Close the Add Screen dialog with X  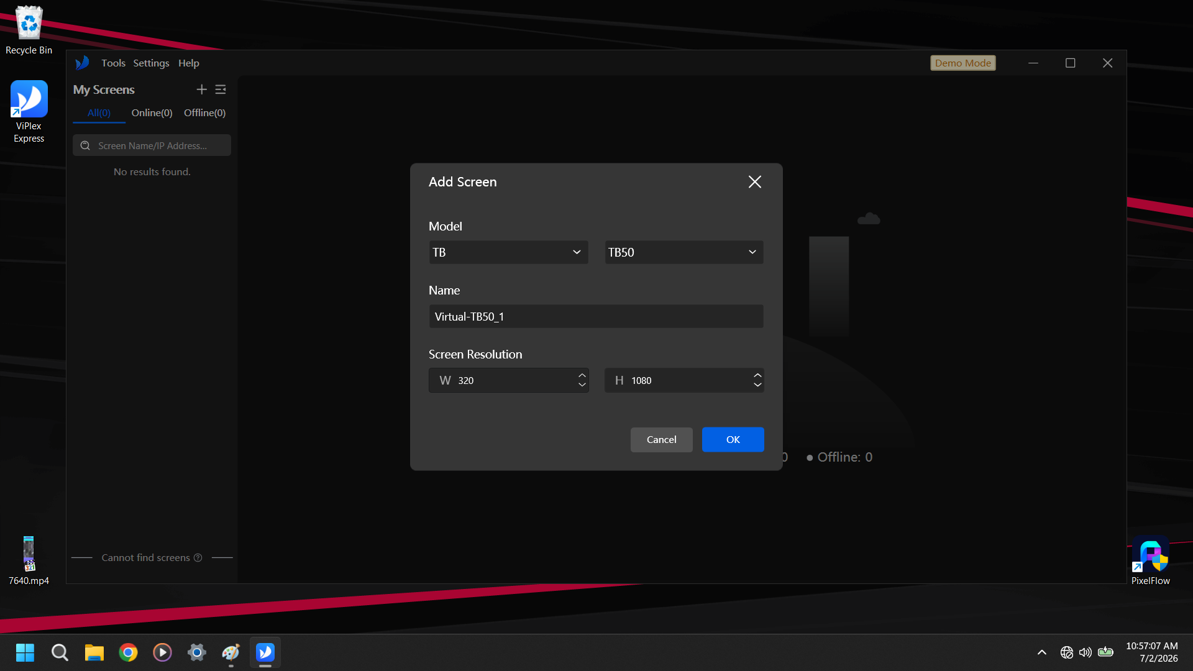(755, 182)
